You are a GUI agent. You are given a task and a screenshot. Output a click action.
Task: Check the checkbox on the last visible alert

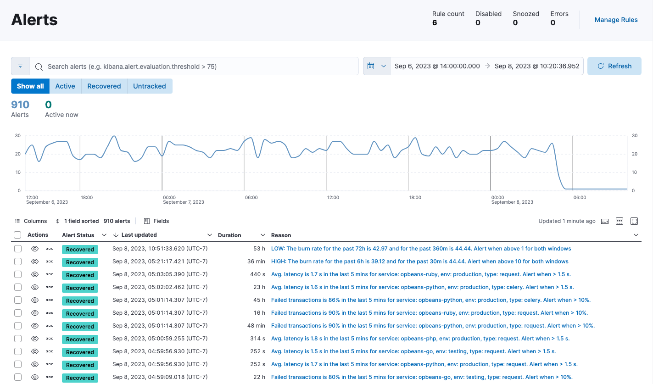[17, 377]
